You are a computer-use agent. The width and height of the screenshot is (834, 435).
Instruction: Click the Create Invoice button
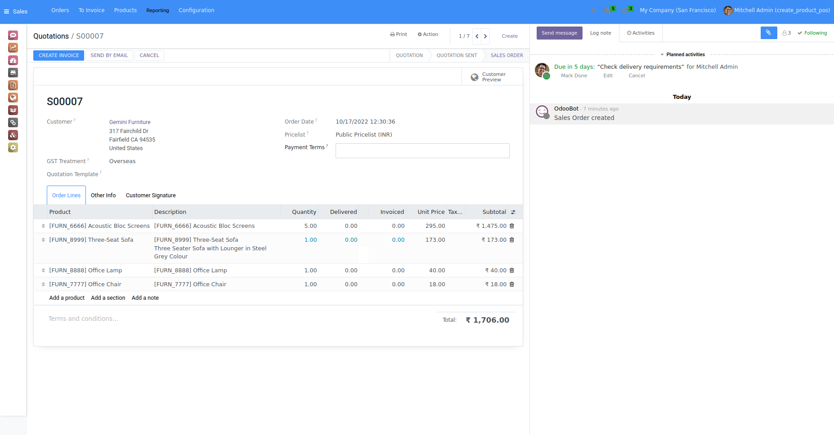tap(58, 55)
